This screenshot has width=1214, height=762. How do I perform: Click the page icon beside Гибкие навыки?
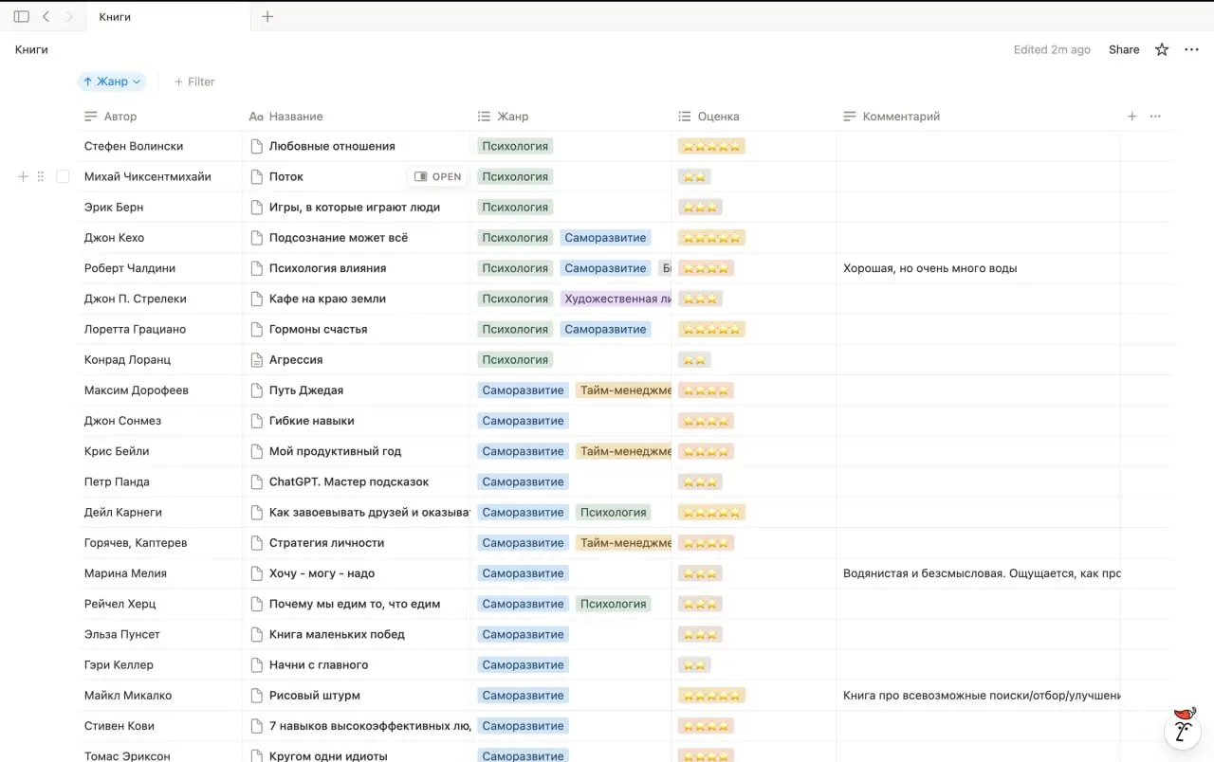pyautogui.click(x=256, y=421)
